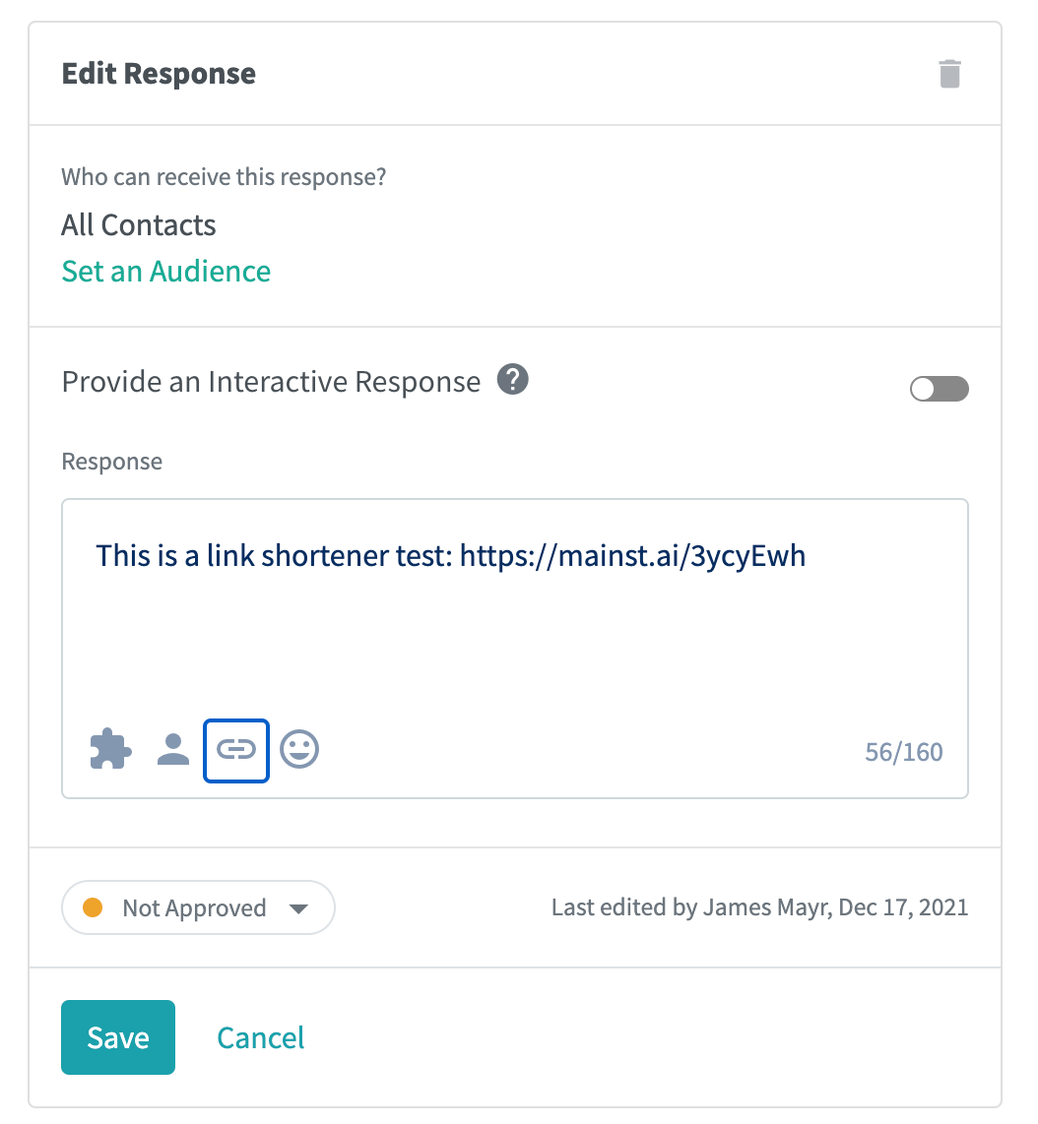Insert an integration via the puzzle piece icon
This screenshot has width=1038, height=1124.
click(110, 749)
